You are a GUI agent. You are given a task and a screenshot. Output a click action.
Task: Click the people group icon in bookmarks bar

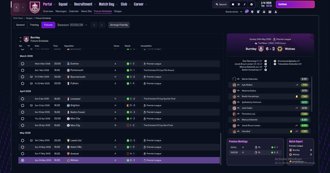coord(264,12)
